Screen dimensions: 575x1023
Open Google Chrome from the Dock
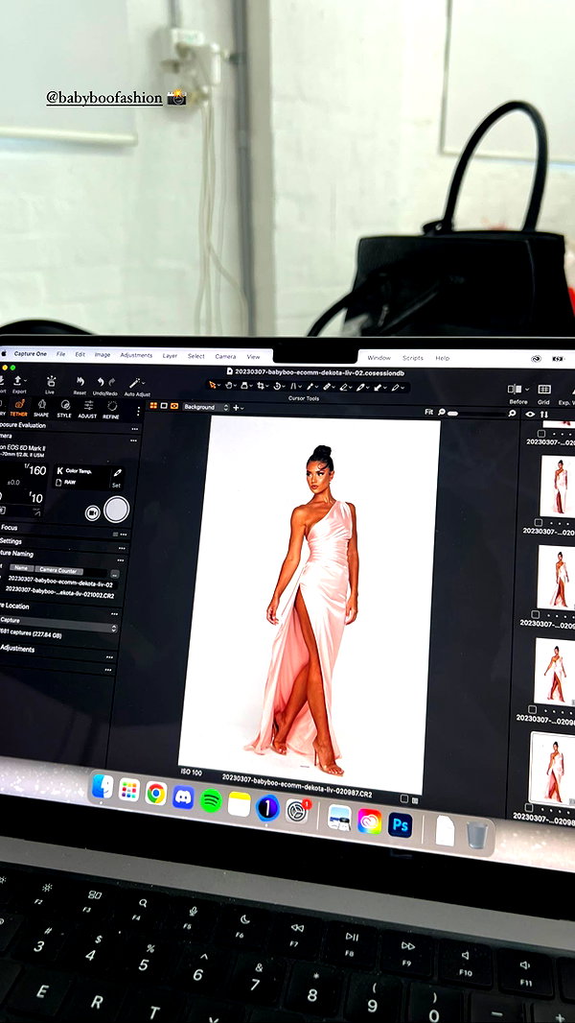pos(155,794)
